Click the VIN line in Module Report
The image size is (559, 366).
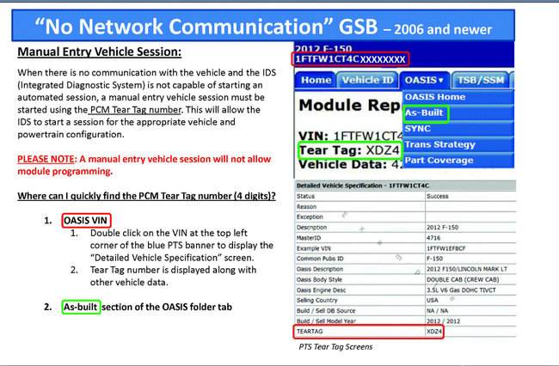(x=351, y=136)
